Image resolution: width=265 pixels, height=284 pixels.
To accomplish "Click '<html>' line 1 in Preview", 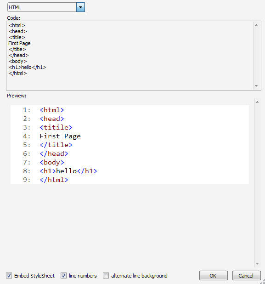I will pos(52,110).
